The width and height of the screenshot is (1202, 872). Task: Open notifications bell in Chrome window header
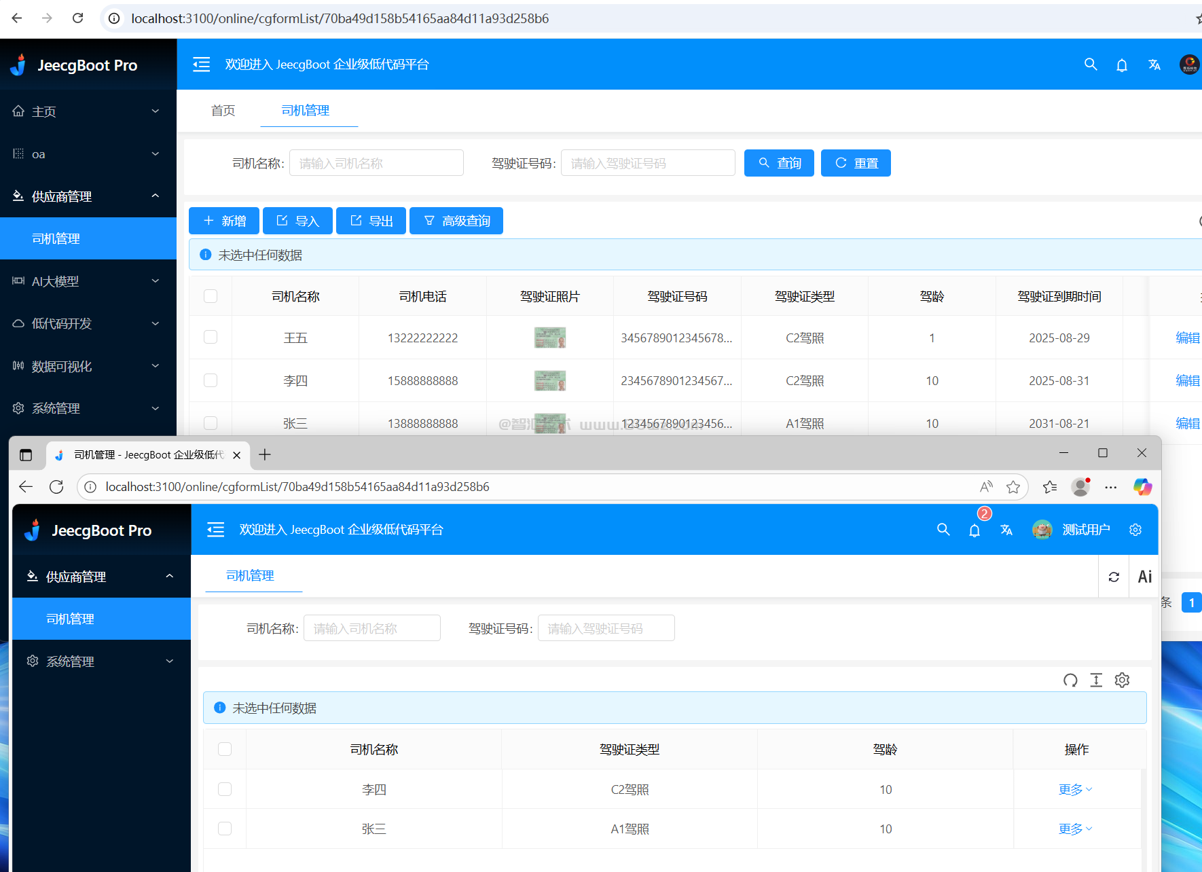1122,65
